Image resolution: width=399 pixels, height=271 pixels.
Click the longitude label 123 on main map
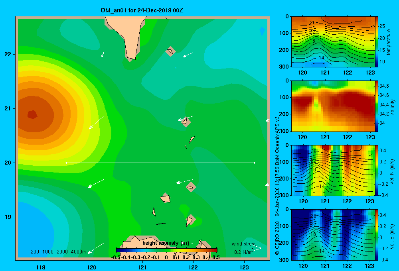click(244, 267)
